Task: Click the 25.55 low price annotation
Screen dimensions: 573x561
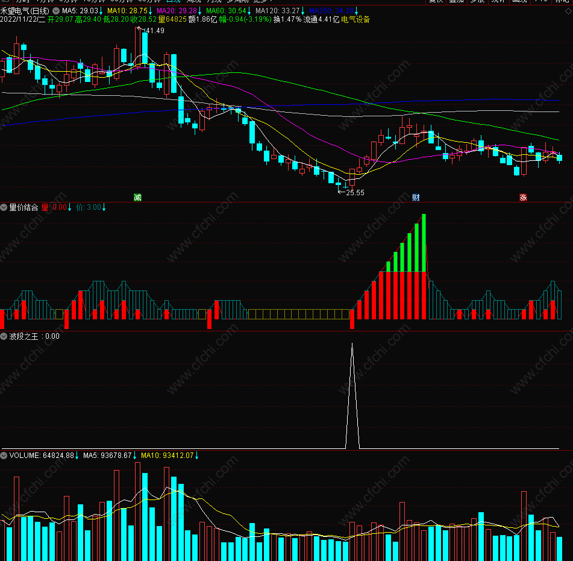Action: tap(355, 193)
